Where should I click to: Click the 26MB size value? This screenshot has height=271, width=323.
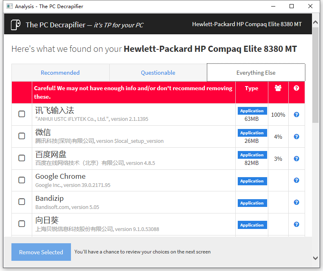252,141
